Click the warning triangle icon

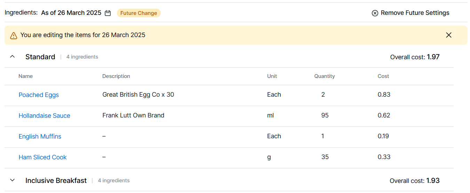14,35
